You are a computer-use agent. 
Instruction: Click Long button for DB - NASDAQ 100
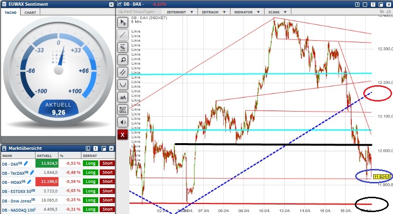click(x=91, y=209)
